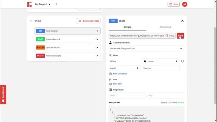
Task: Switch to the Advanced tab
Action: pyautogui.click(x=165, y=27)
